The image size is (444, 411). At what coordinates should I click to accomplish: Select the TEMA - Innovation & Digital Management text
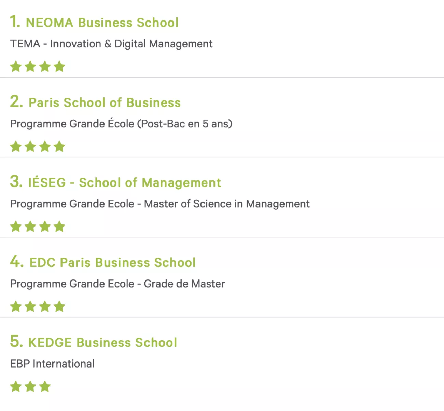point(111,44)
